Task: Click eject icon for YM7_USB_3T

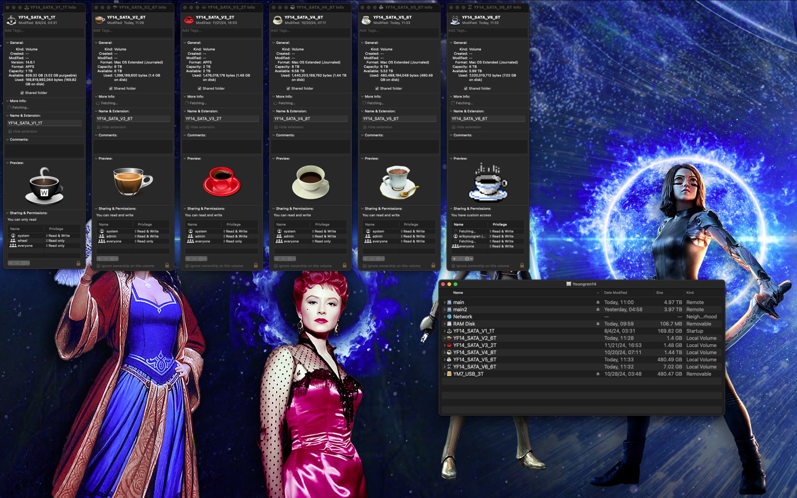Action: coord(598,374)
